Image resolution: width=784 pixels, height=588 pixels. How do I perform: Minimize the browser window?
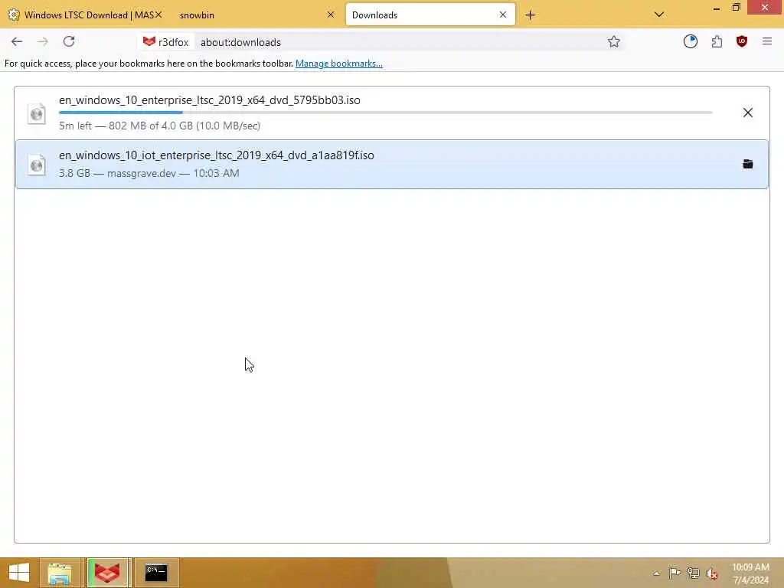tap(716, 8)
